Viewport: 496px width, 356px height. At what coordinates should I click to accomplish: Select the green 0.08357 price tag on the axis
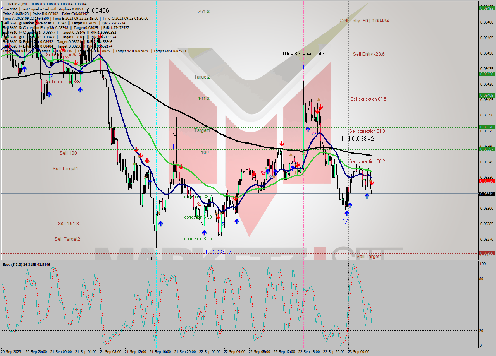pyautogui.click(x=486, y=149)
